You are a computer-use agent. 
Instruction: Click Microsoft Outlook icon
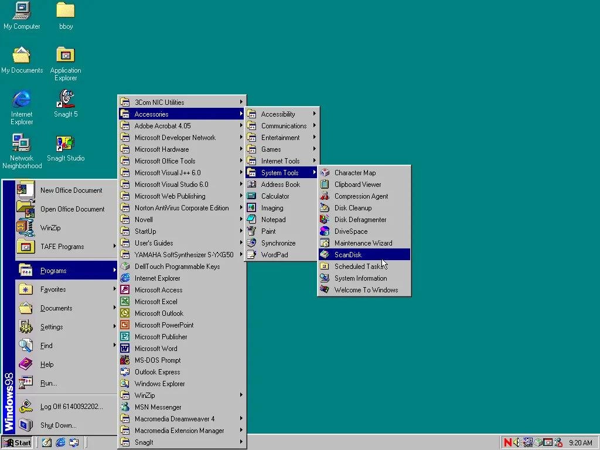(x=125, y=313)
